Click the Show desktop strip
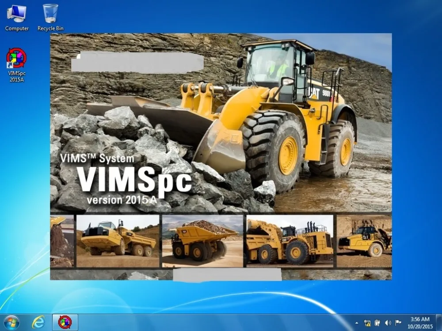Screen dimensions: 442x331 click(x=439, y=322)
